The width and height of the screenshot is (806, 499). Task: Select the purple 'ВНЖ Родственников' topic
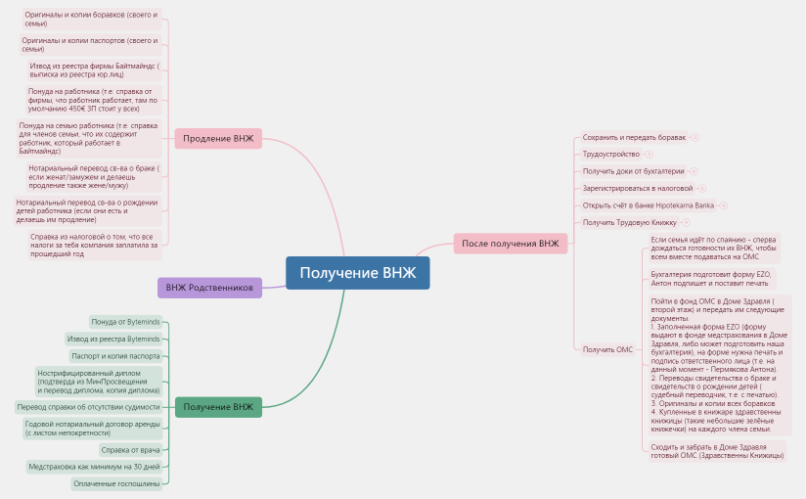(x=209, y=288)
